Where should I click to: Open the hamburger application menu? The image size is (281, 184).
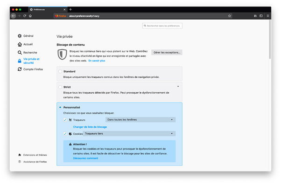point(268,16)
